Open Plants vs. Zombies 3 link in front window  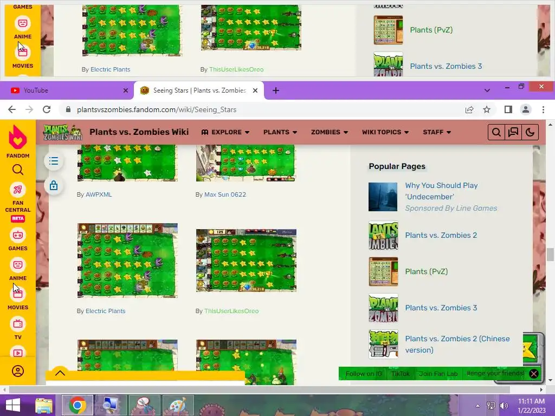(x=441, y=308)
